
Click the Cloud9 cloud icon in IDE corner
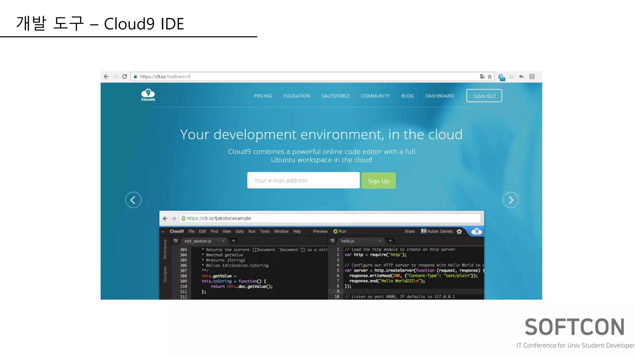477,231
